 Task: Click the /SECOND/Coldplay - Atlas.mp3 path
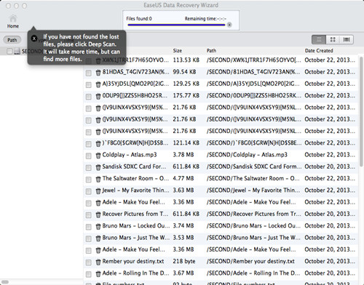(247, 155)
